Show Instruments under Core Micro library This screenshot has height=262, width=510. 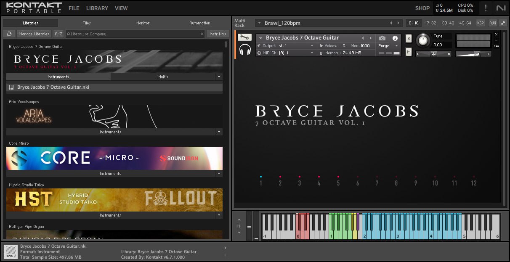tap(110, 174)
